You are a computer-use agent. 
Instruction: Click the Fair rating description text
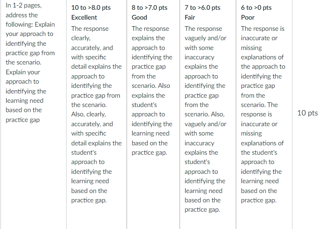[205, 119]
